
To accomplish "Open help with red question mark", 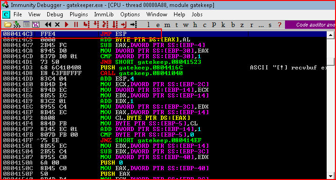I will coord(279,25).
